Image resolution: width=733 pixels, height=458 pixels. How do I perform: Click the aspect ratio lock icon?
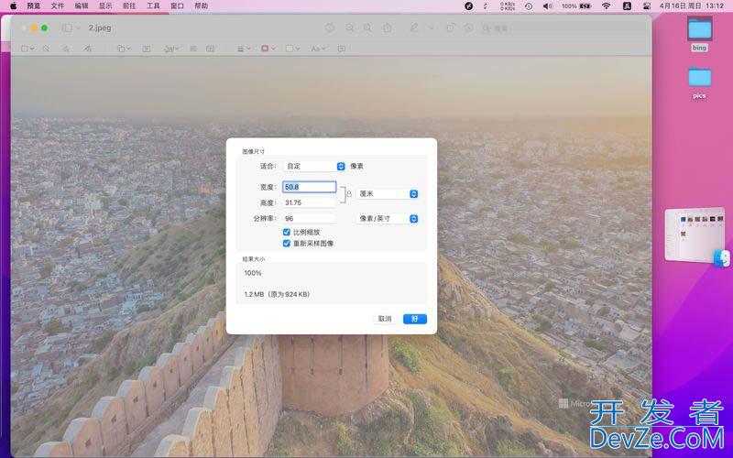pos(349,194)
